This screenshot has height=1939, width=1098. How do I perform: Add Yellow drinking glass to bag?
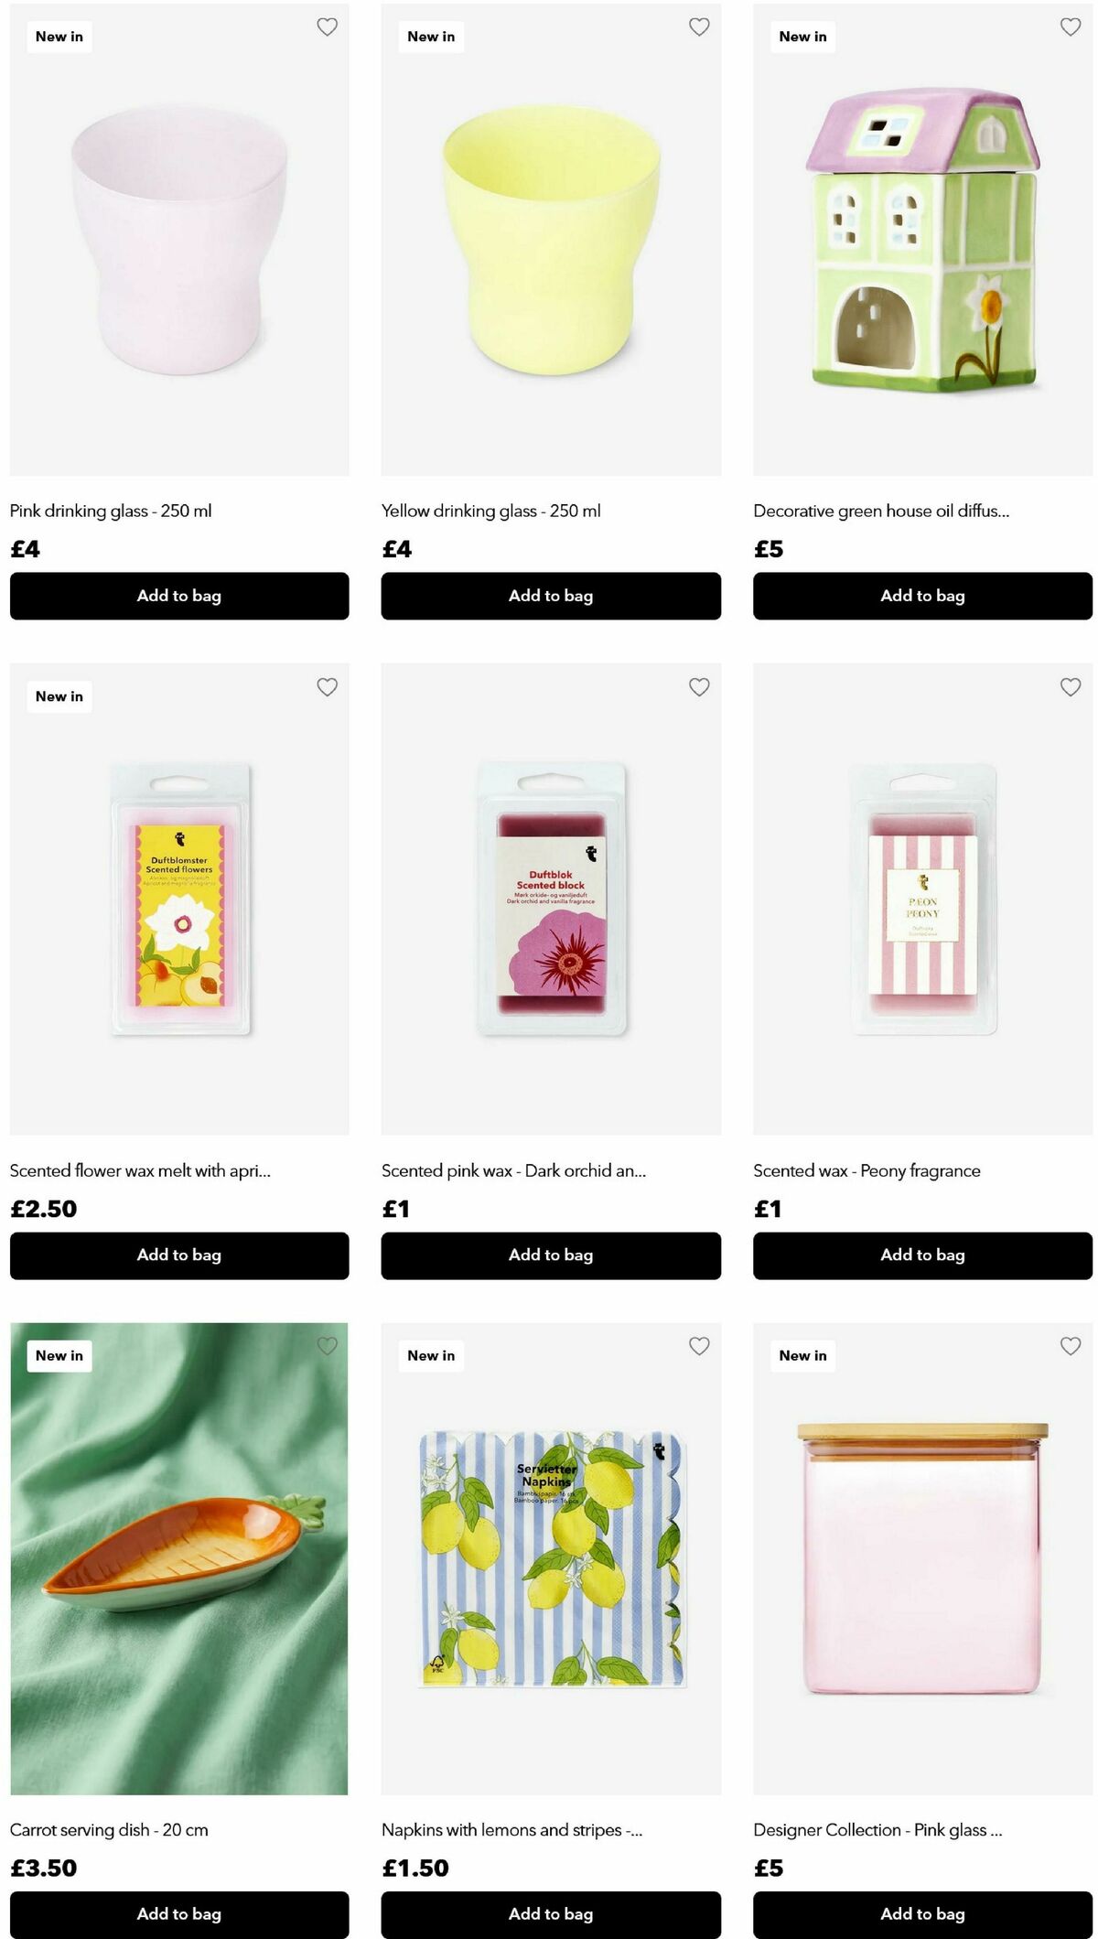click(551, 596)
